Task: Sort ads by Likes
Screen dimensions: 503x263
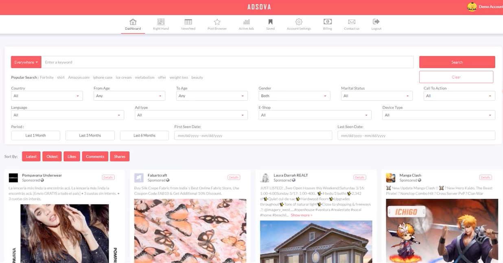Action: pyautogui.click(x=72, y=156)
